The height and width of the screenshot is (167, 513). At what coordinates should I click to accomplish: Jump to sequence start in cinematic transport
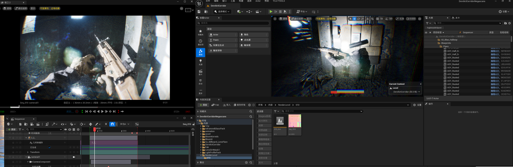coord(87,111)
